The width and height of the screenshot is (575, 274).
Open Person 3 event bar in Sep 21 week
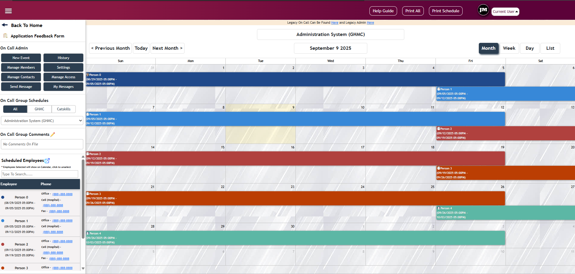295,198
